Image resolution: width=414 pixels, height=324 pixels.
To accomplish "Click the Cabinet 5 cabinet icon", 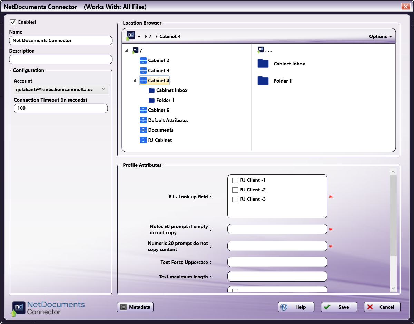I will tap(144, 110).
